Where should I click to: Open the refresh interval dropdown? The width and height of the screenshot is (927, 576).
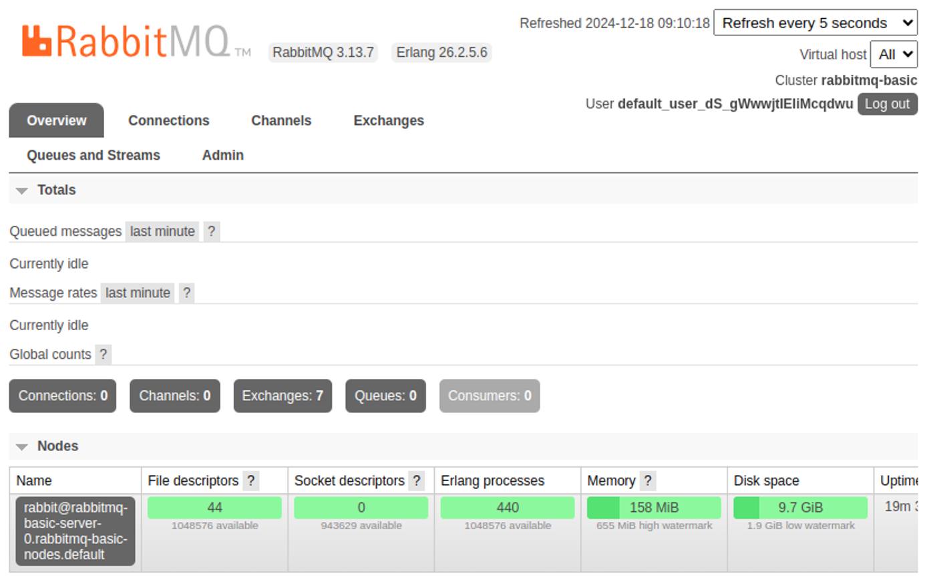pyautogui.click(x=816, y=23)
